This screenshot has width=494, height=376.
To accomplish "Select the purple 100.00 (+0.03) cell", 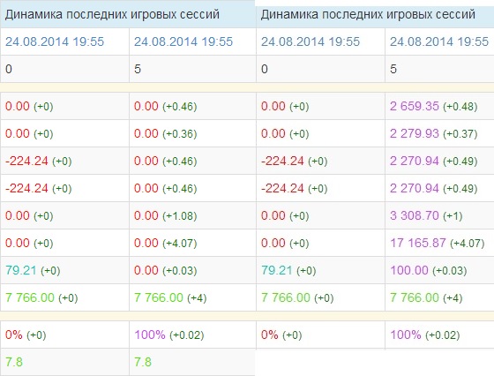I will (439, 270).
